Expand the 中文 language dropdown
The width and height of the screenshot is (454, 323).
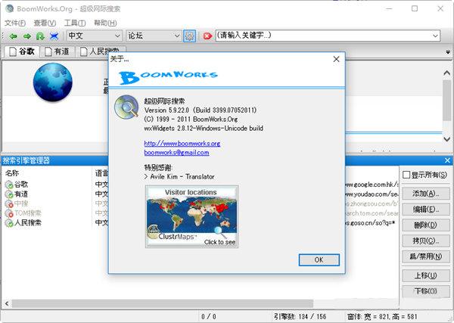point(117,36)
